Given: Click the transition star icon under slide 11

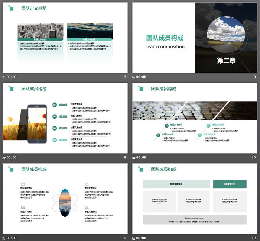Looking at the screenshot, I should point(4,238).
